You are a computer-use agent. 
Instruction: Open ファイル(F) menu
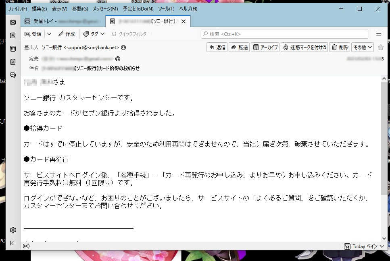coord(17,9)
